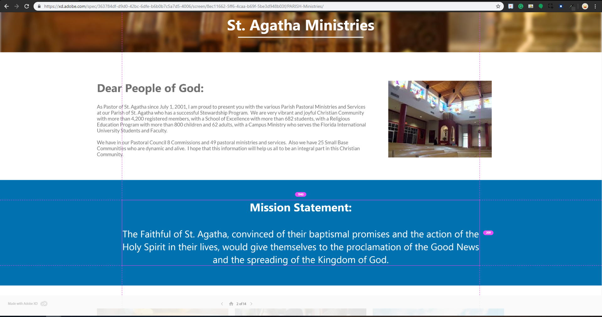
Task: Open the Chrome profile avatar
Action: point(585,6)
